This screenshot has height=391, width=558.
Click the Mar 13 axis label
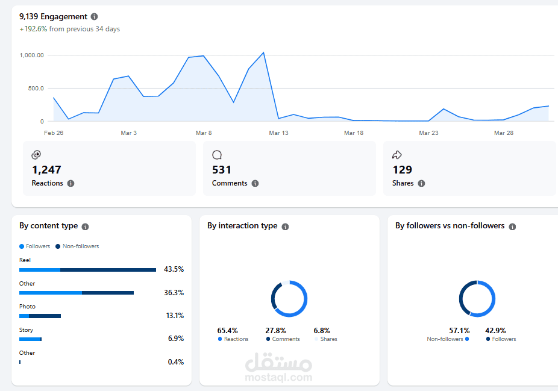pyautogui.click(x=278, y=133)
